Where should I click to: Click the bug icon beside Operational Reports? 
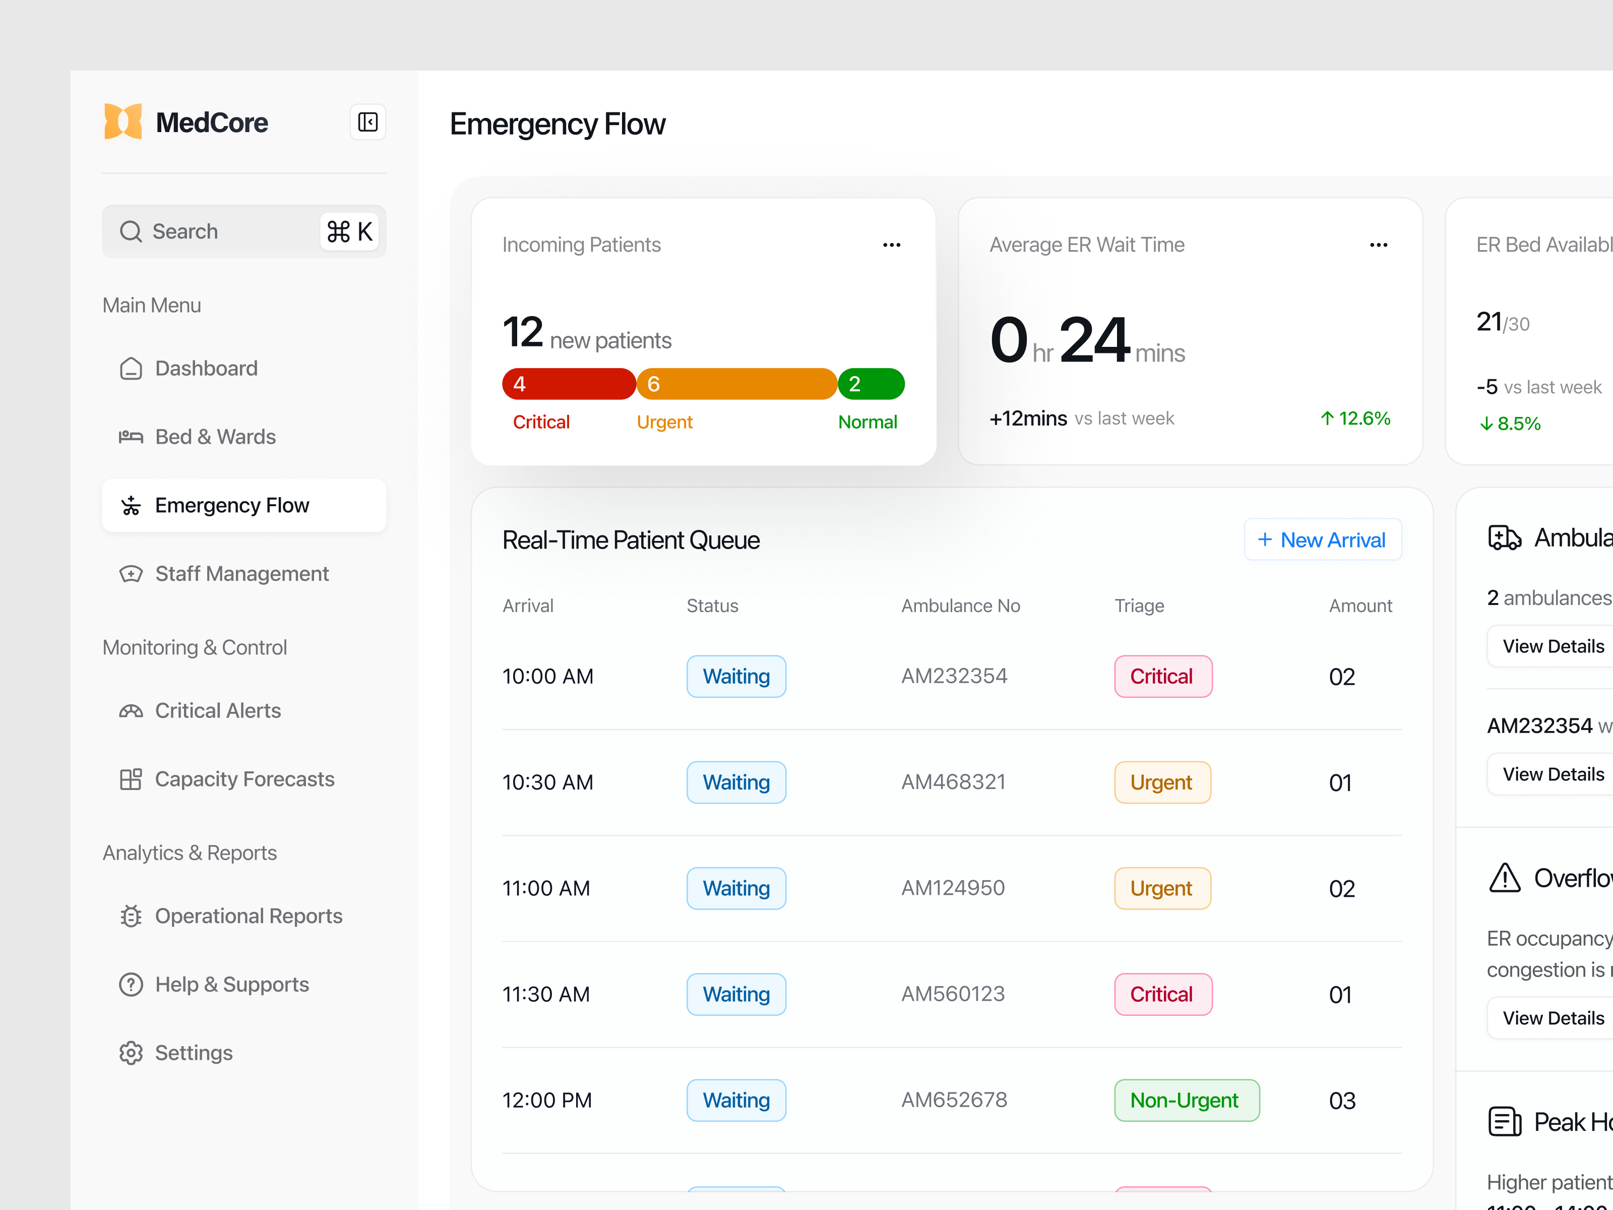[131, 916]
